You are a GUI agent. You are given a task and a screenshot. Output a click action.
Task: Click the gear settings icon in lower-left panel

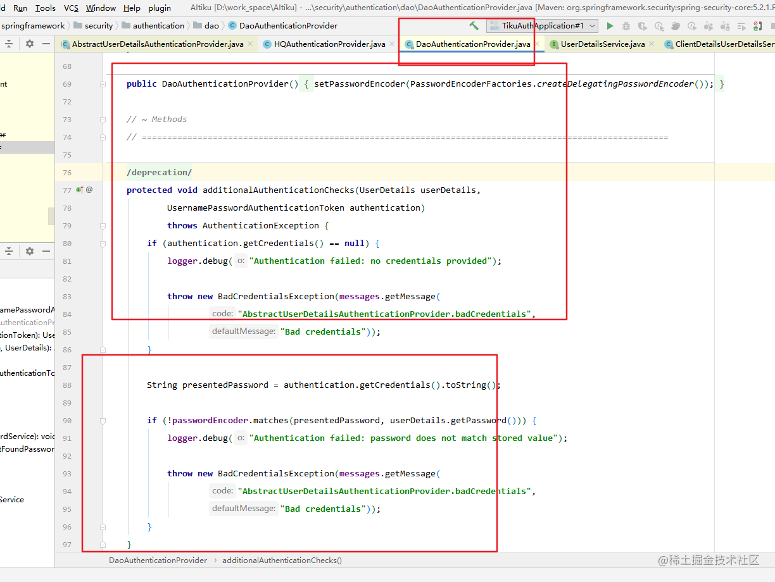[29, 251]
